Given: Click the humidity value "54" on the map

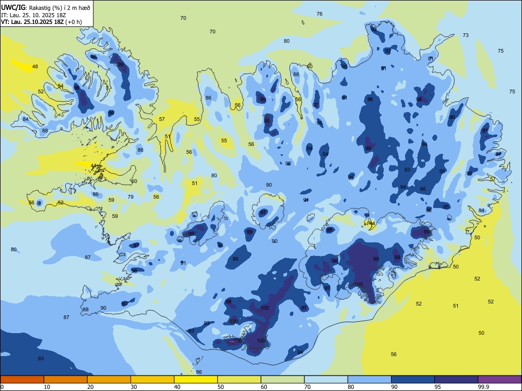Looking at the screenshot, I should (61, 86).
